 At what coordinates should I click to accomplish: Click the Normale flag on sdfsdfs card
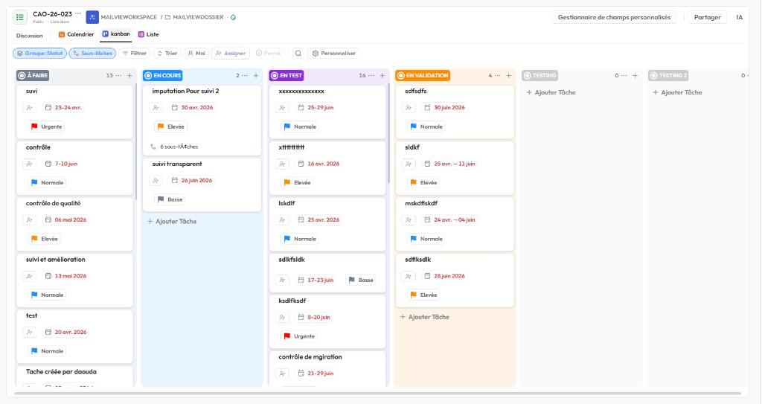coord(426,126)
